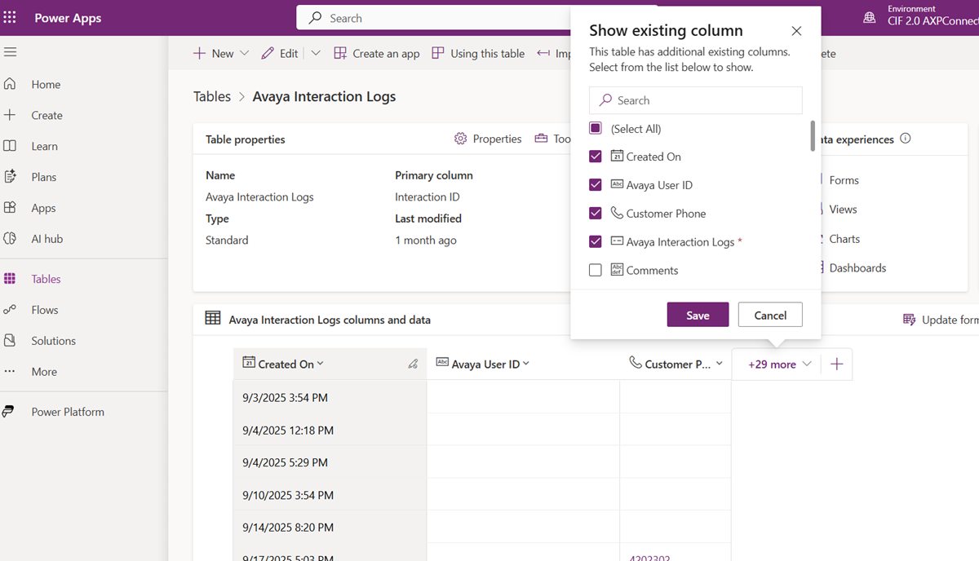
Task: Click the column list scrollbar in dialog
Action: [x=813, y=136]
